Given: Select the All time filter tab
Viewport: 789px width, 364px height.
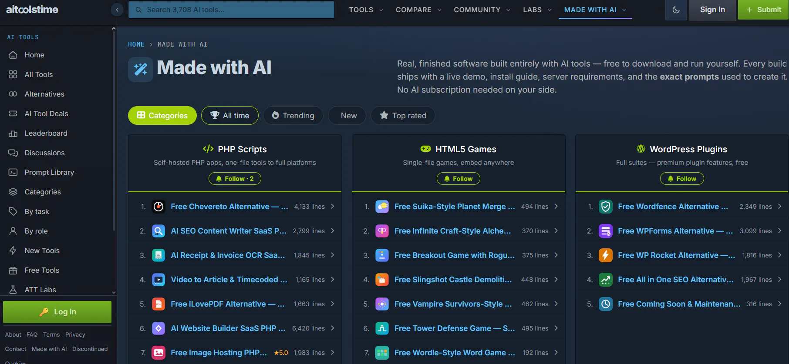Looking at the screenshot, I should 230,116.
